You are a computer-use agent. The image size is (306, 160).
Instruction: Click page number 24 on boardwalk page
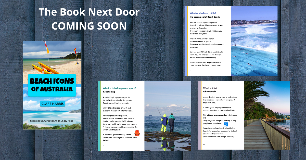[x=204, y=144]
